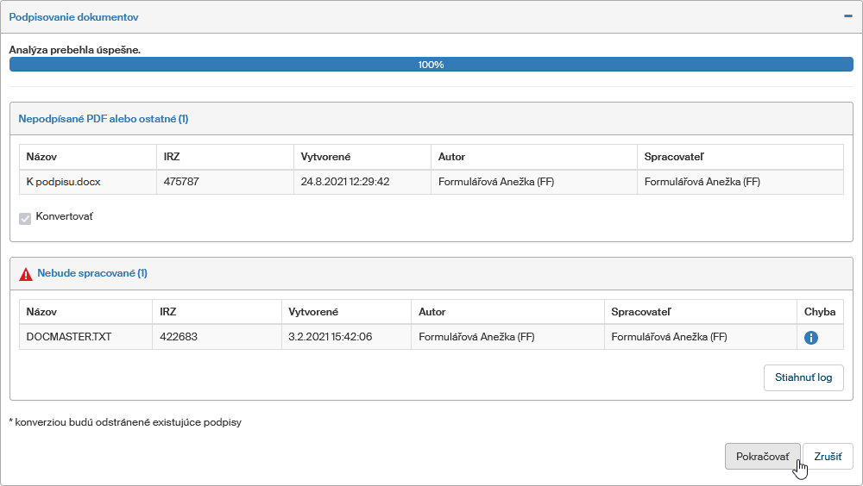
Task: Collapse the Podpisovanie dokumentov panel with minus icon
Action: [x=847, y=16]
